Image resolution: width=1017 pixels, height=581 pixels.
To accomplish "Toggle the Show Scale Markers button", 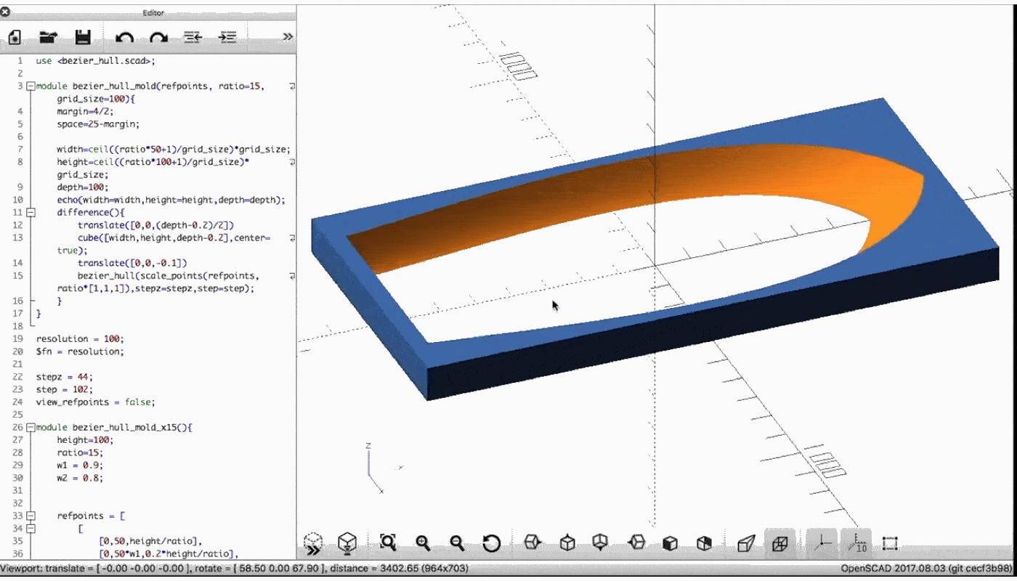I will (x=856, y=543).
